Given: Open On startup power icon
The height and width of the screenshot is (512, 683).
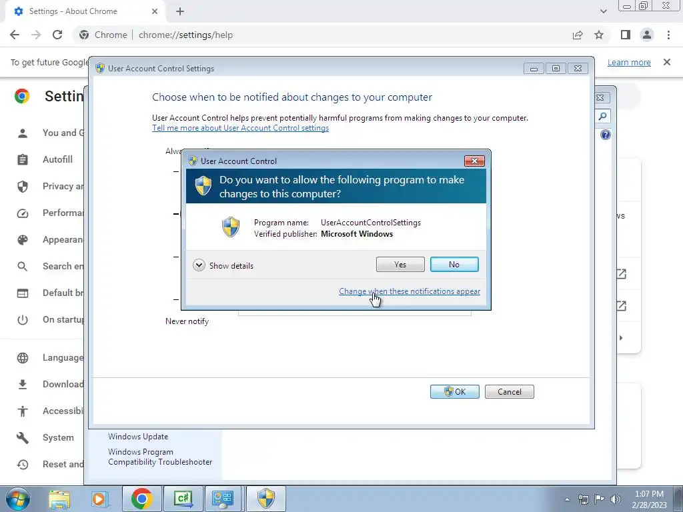Looking at the screenshot, I should [x=23, y=320].
